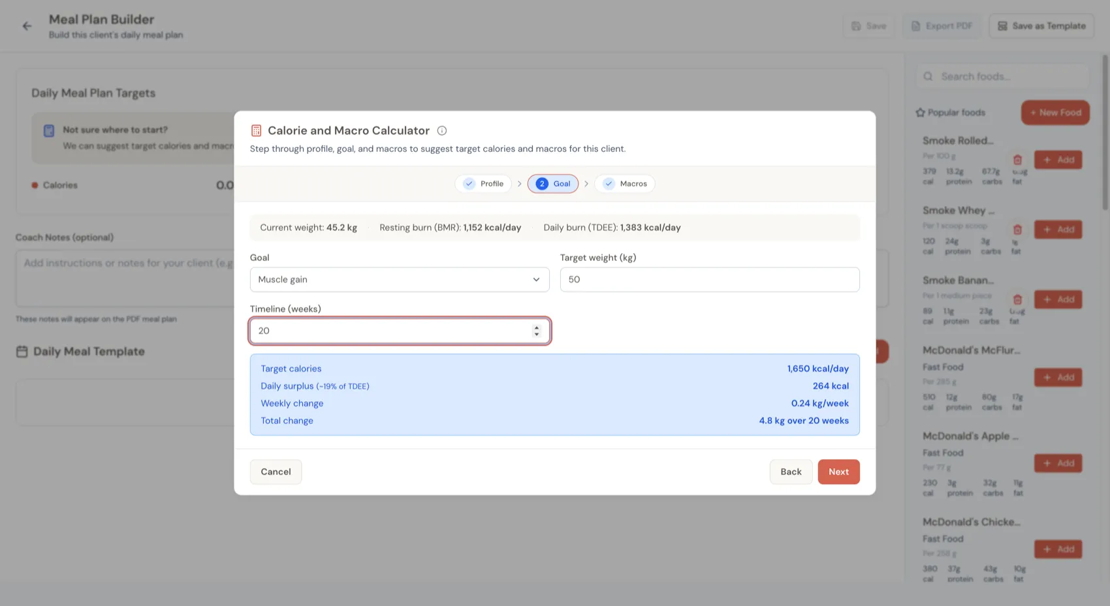Click the Export PDF button
This screenshot has height=606, width=1110.
[x=942, y=26]
